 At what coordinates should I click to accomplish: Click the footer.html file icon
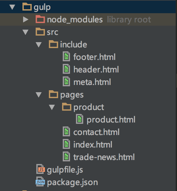tap(66, 56)
